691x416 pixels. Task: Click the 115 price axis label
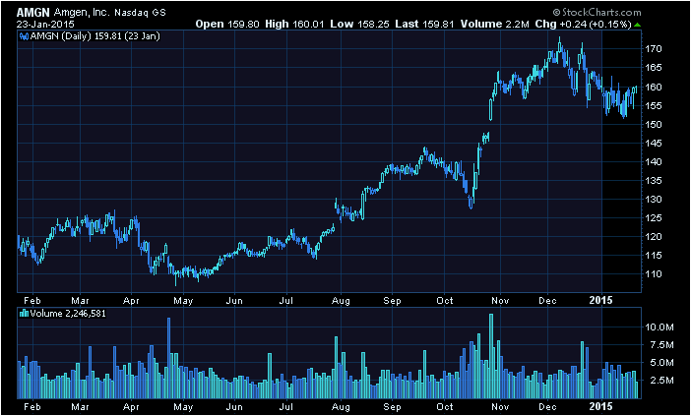(x=654, y=256)
